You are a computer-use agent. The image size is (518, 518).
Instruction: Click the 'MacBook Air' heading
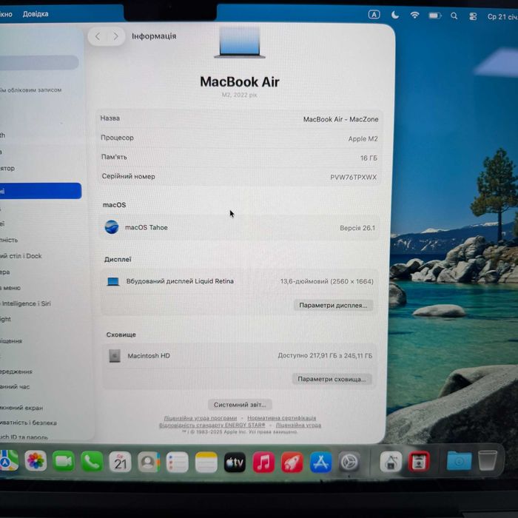240,82
